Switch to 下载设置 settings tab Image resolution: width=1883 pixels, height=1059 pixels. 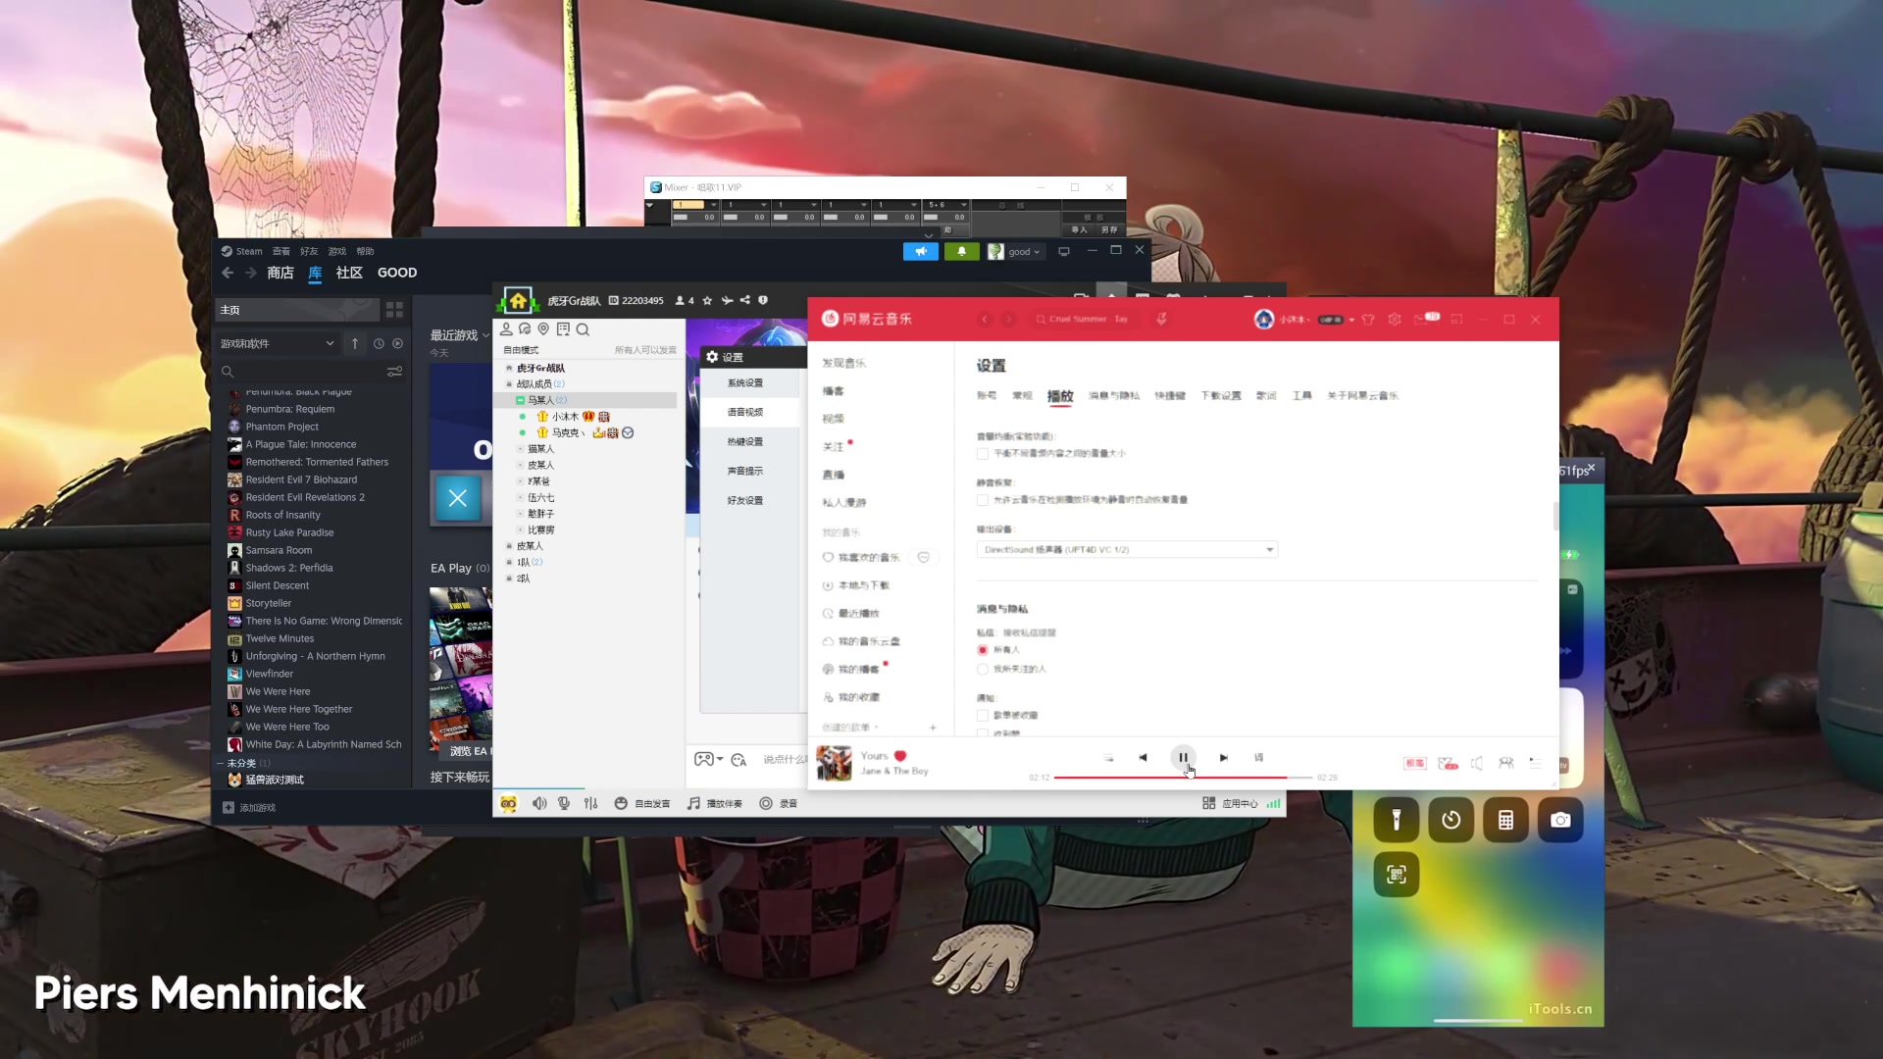tap(1221, 395)
